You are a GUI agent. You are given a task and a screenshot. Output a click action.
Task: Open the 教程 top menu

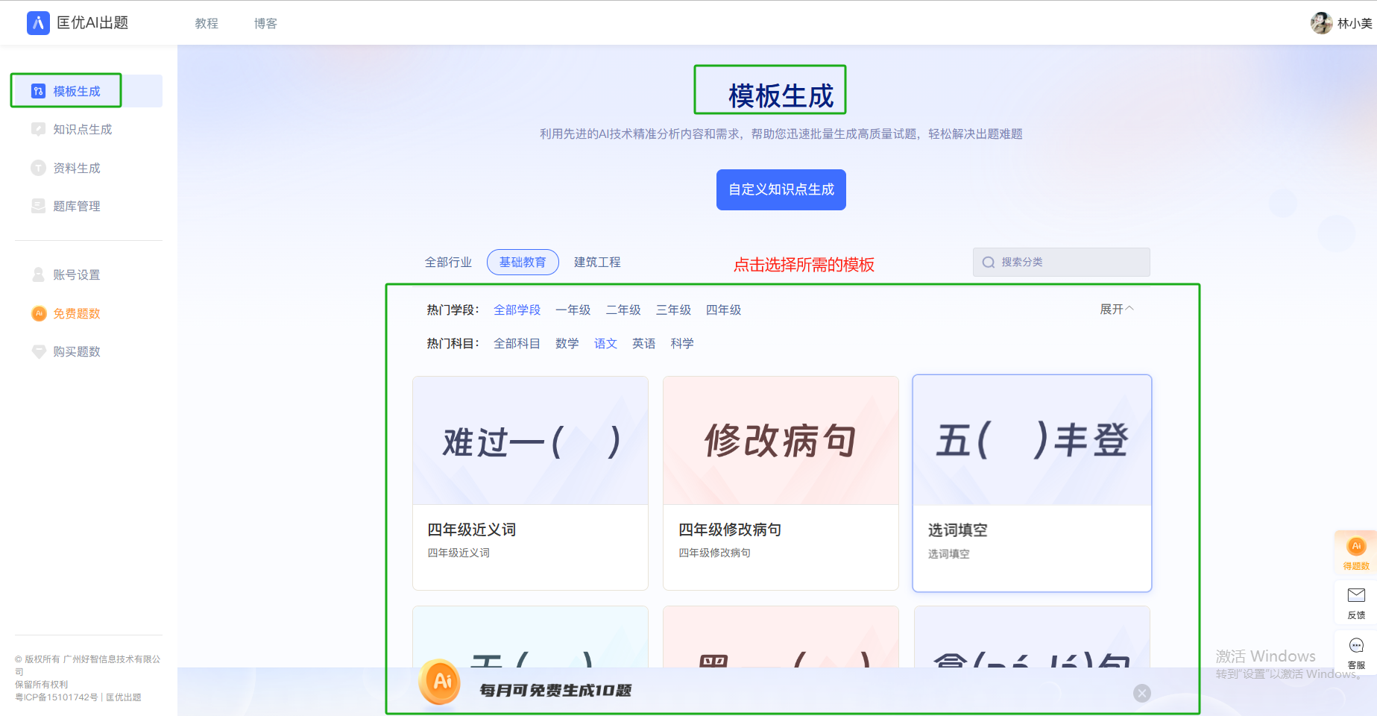[207, 23]
